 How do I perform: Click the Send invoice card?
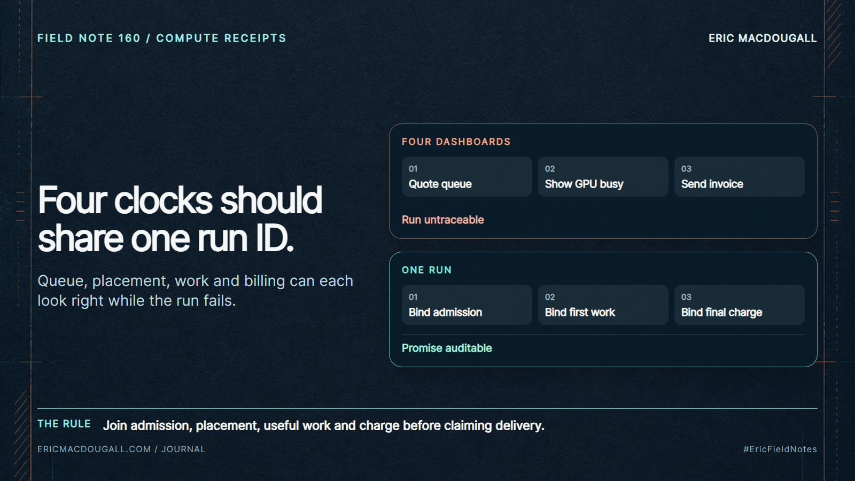tap(739, 176)
